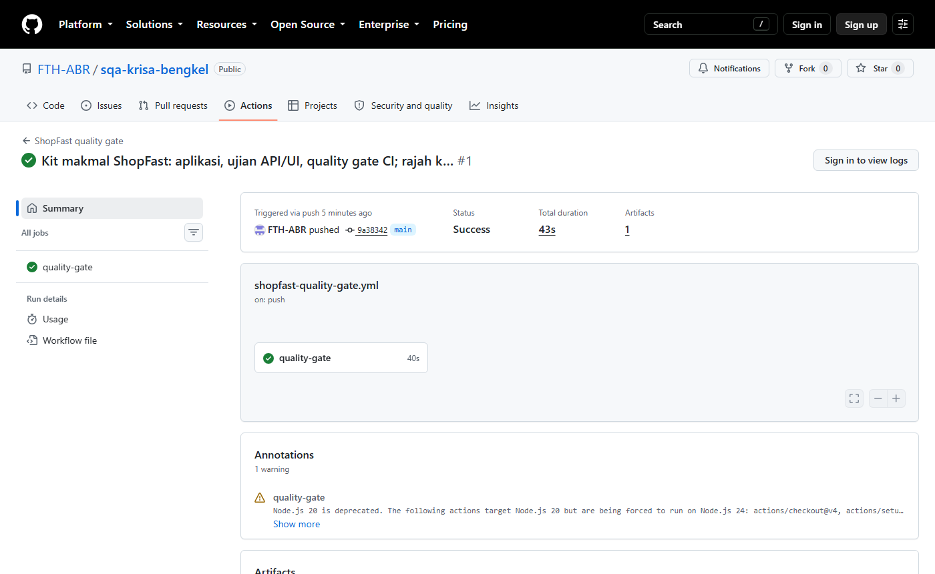
Task: Click the Star count 0
Action: click(x=898, y=69)
